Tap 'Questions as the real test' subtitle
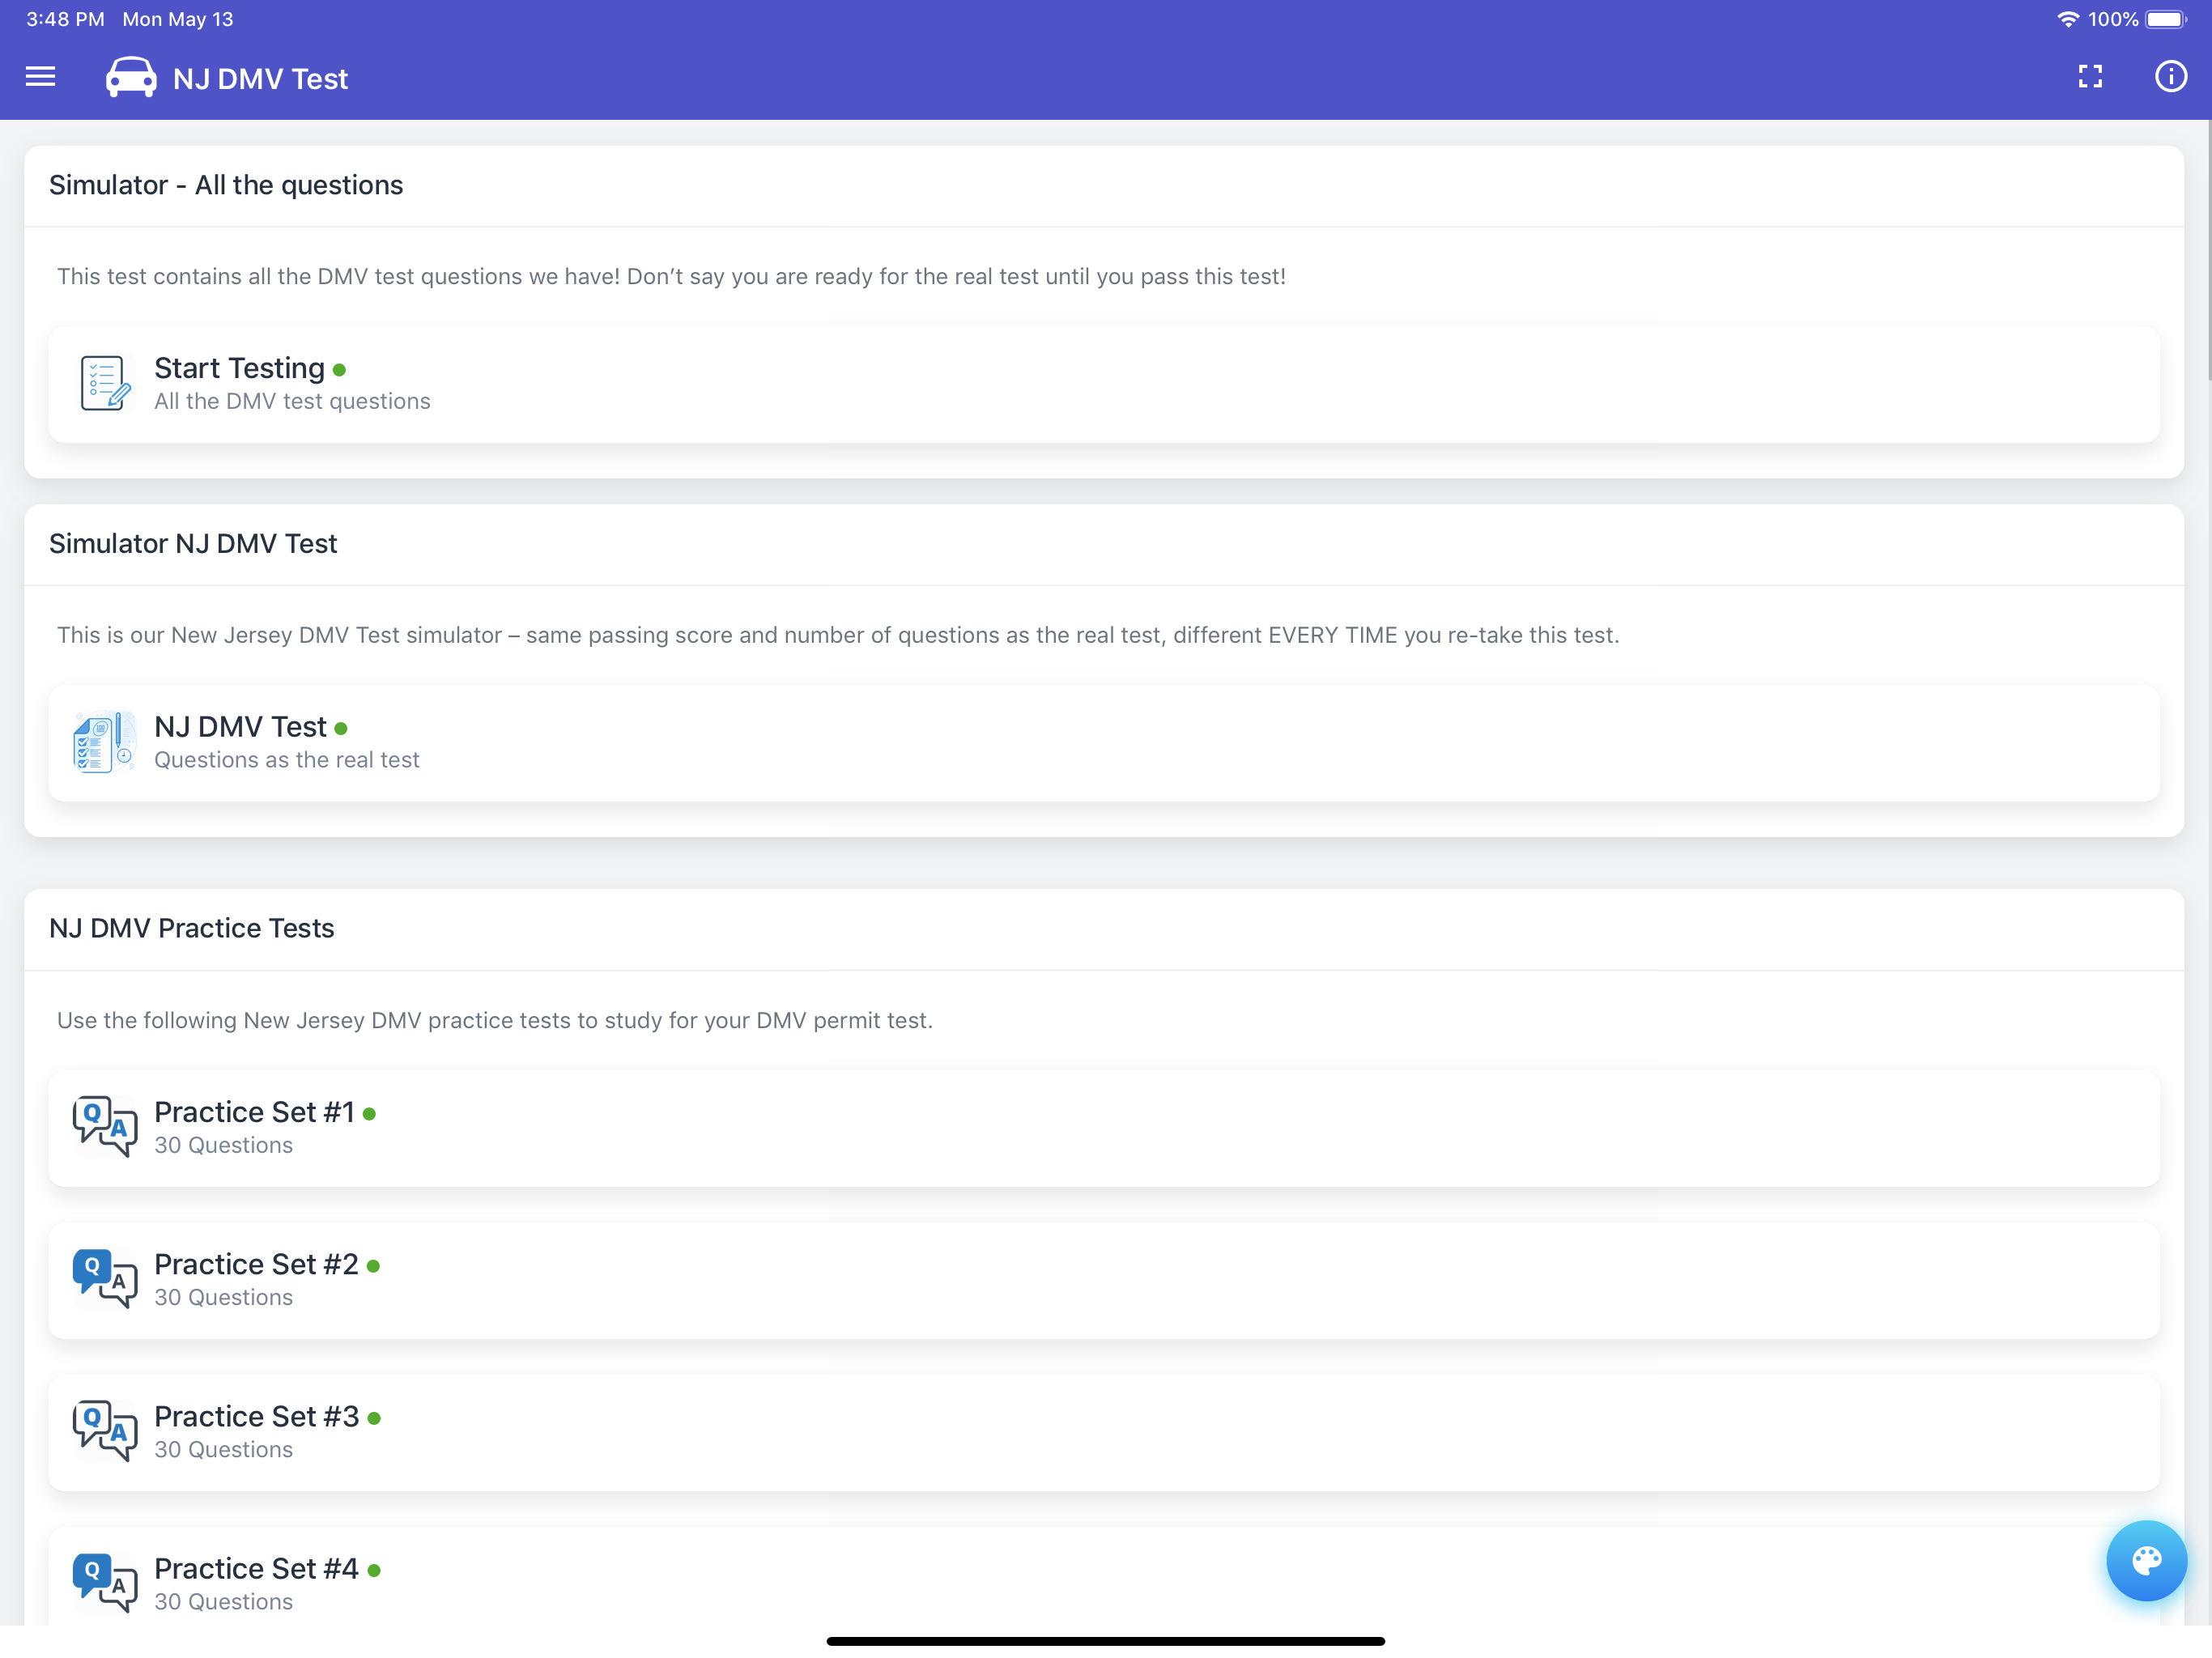Image resolution: width=2212 pixels, height=1658 pixels. 287,760
